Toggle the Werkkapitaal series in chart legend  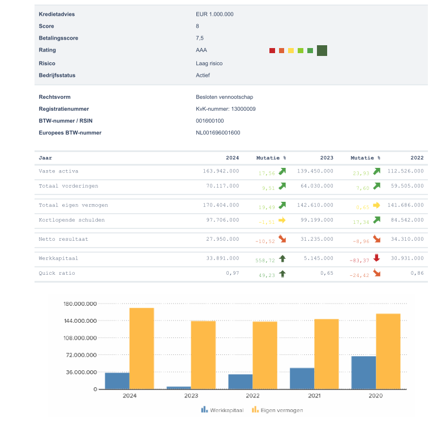coord(222,410)
